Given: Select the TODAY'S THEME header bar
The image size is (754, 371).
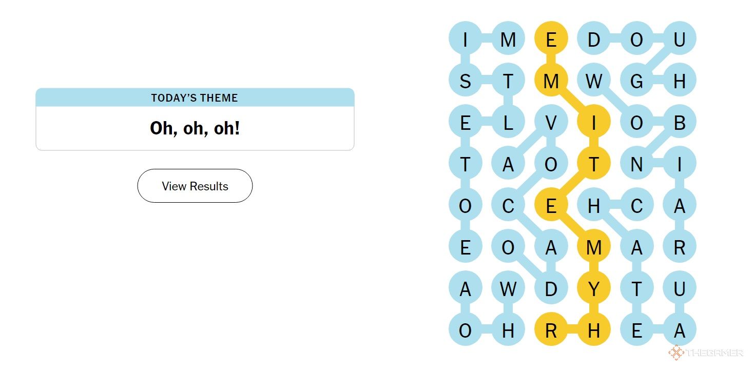Looking at the screenshot, I should [x=195, y=97].
